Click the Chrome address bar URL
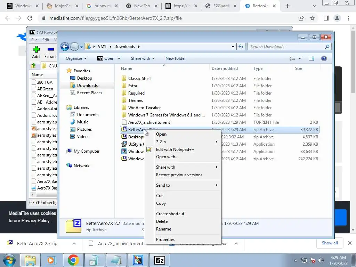Viewport: 356px width, 267px height. tap(115, 18)
